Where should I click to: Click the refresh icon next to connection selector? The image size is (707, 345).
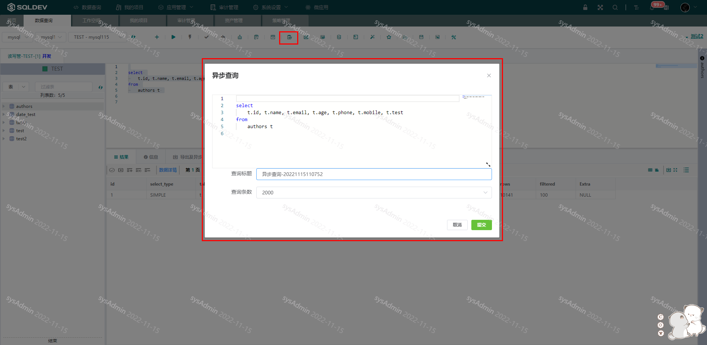click(x=133, y=37)
